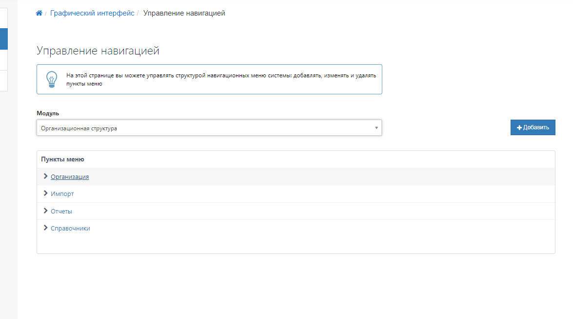Click the Модуль field label

[x=48, y=113]
